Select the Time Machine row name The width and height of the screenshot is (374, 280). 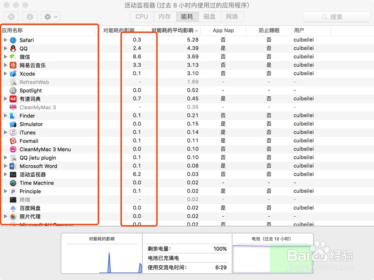pyautogui.click(x=37, y=183)
